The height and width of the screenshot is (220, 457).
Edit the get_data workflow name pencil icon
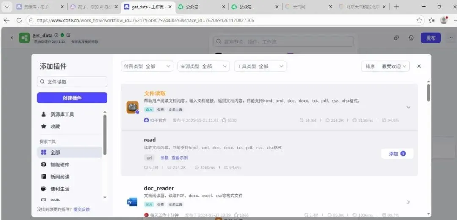click(69, 35)
